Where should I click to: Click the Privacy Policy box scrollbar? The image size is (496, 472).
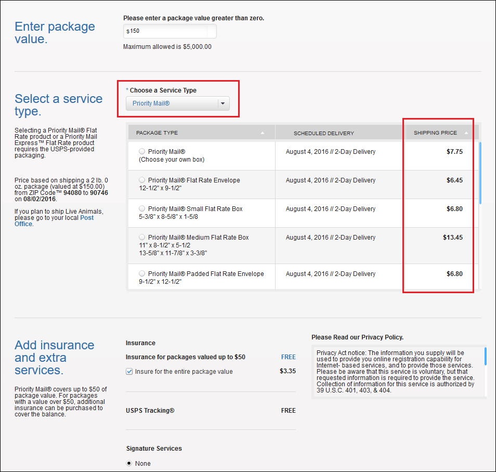[486, 357]
